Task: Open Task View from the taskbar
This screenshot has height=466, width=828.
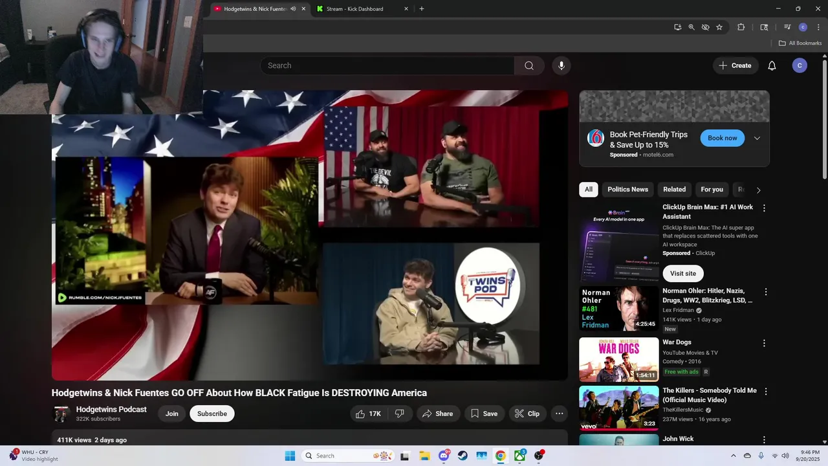Action: coord(405,456)
